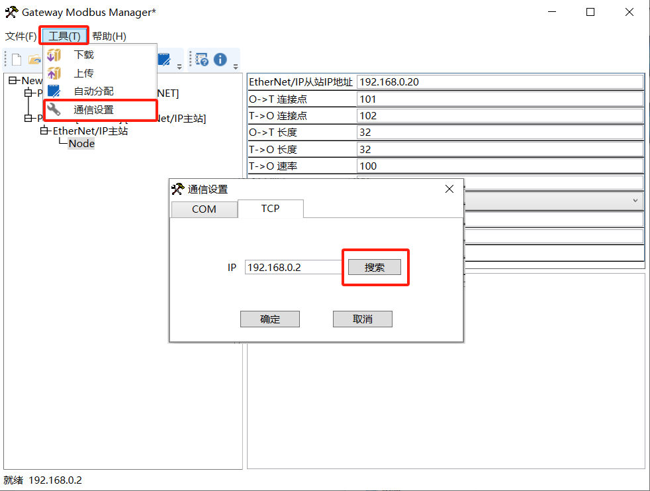Open the 帮助(H) menu
650x491 pixels.
pyautogui.click(x=109, y=36)
